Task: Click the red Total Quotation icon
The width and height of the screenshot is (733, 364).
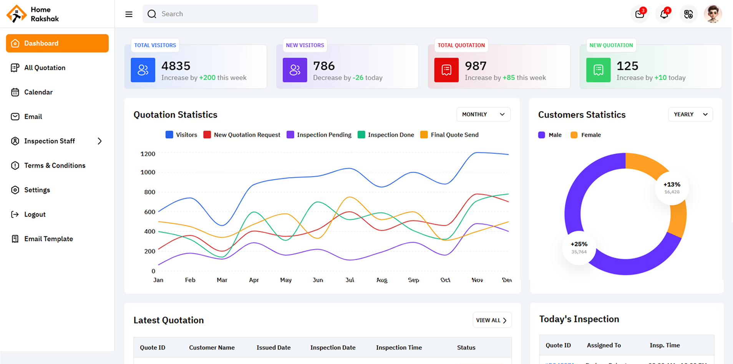Action: (x=446, y=70)
